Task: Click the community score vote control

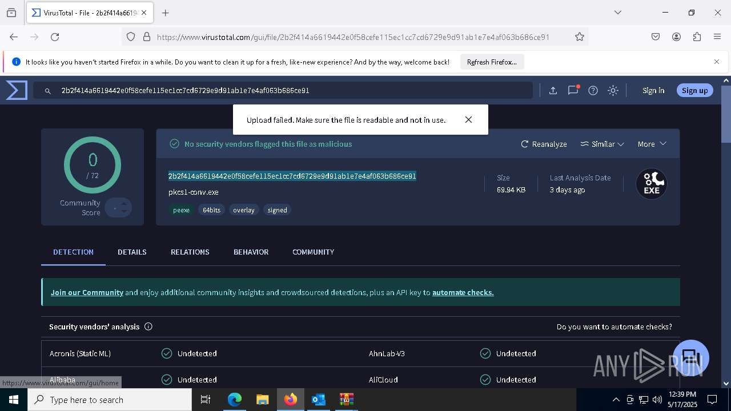Action: tap(118, 208)
